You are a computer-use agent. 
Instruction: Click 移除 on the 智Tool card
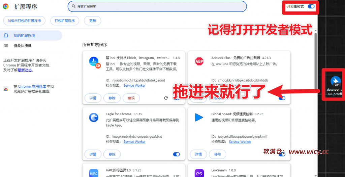(x=112, y=98)
